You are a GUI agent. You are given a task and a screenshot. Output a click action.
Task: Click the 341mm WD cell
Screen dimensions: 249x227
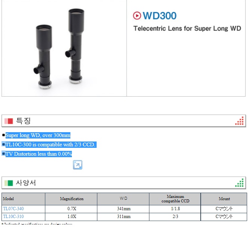(x=123, y=209)
